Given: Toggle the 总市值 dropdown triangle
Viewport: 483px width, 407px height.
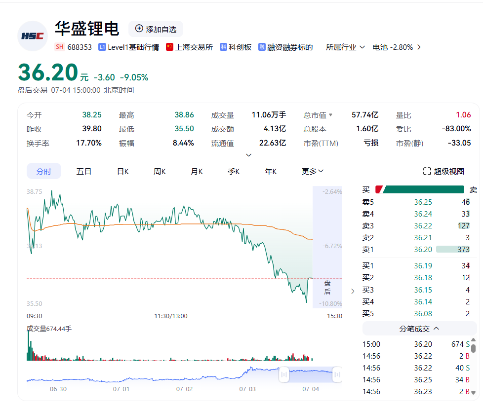Looking at the screenshot, I should point(330,115).
